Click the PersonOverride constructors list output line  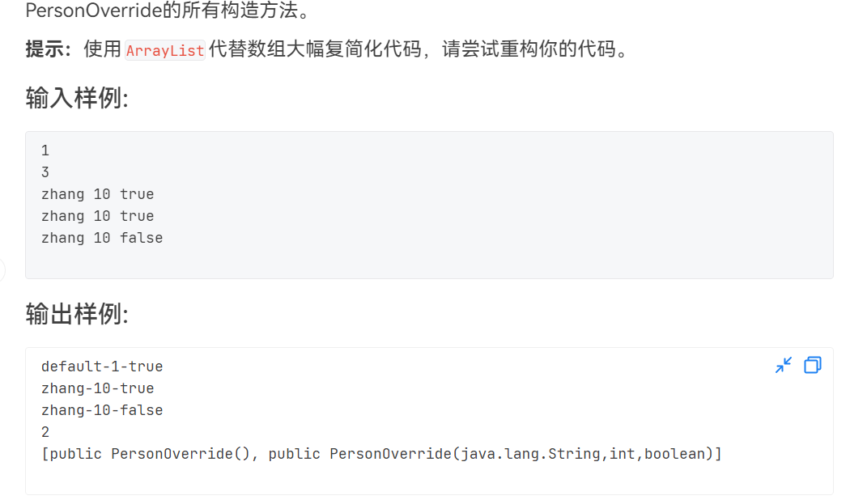[x=380, y=454]
